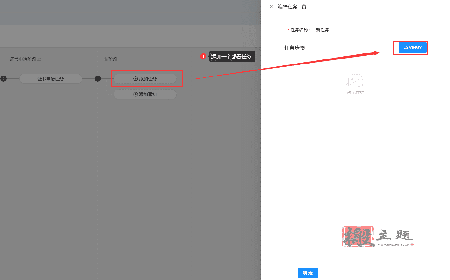
Task: Confirm with the 确定 button
Action: click(308, 273)
